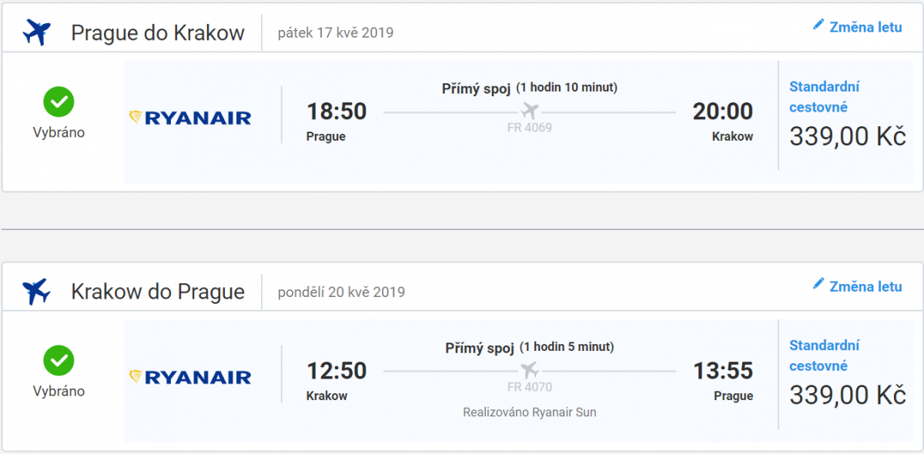This screenshot has width=924, height=454.
Task: Click the small plane icon above FR 4069
Action: point(530,111)
